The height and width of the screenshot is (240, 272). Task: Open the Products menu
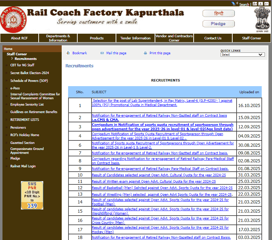(96, 38)
